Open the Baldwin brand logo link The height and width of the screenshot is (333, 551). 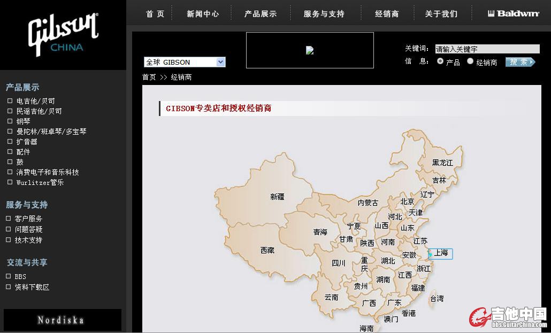pos(514,14)
